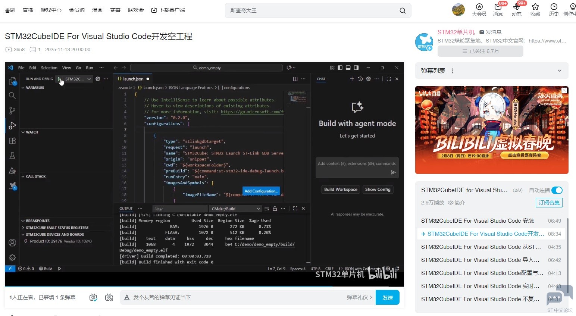The height and width of the screenshot is (316, 576).
Task: Expand the 弹幕列表 danmaku list chevron
Action: pos(559,71)
